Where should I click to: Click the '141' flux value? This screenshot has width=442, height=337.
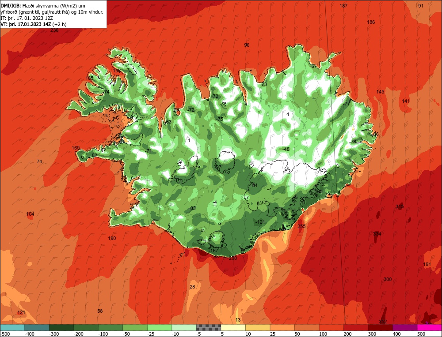pyautogui.click(x=406, y=101)
